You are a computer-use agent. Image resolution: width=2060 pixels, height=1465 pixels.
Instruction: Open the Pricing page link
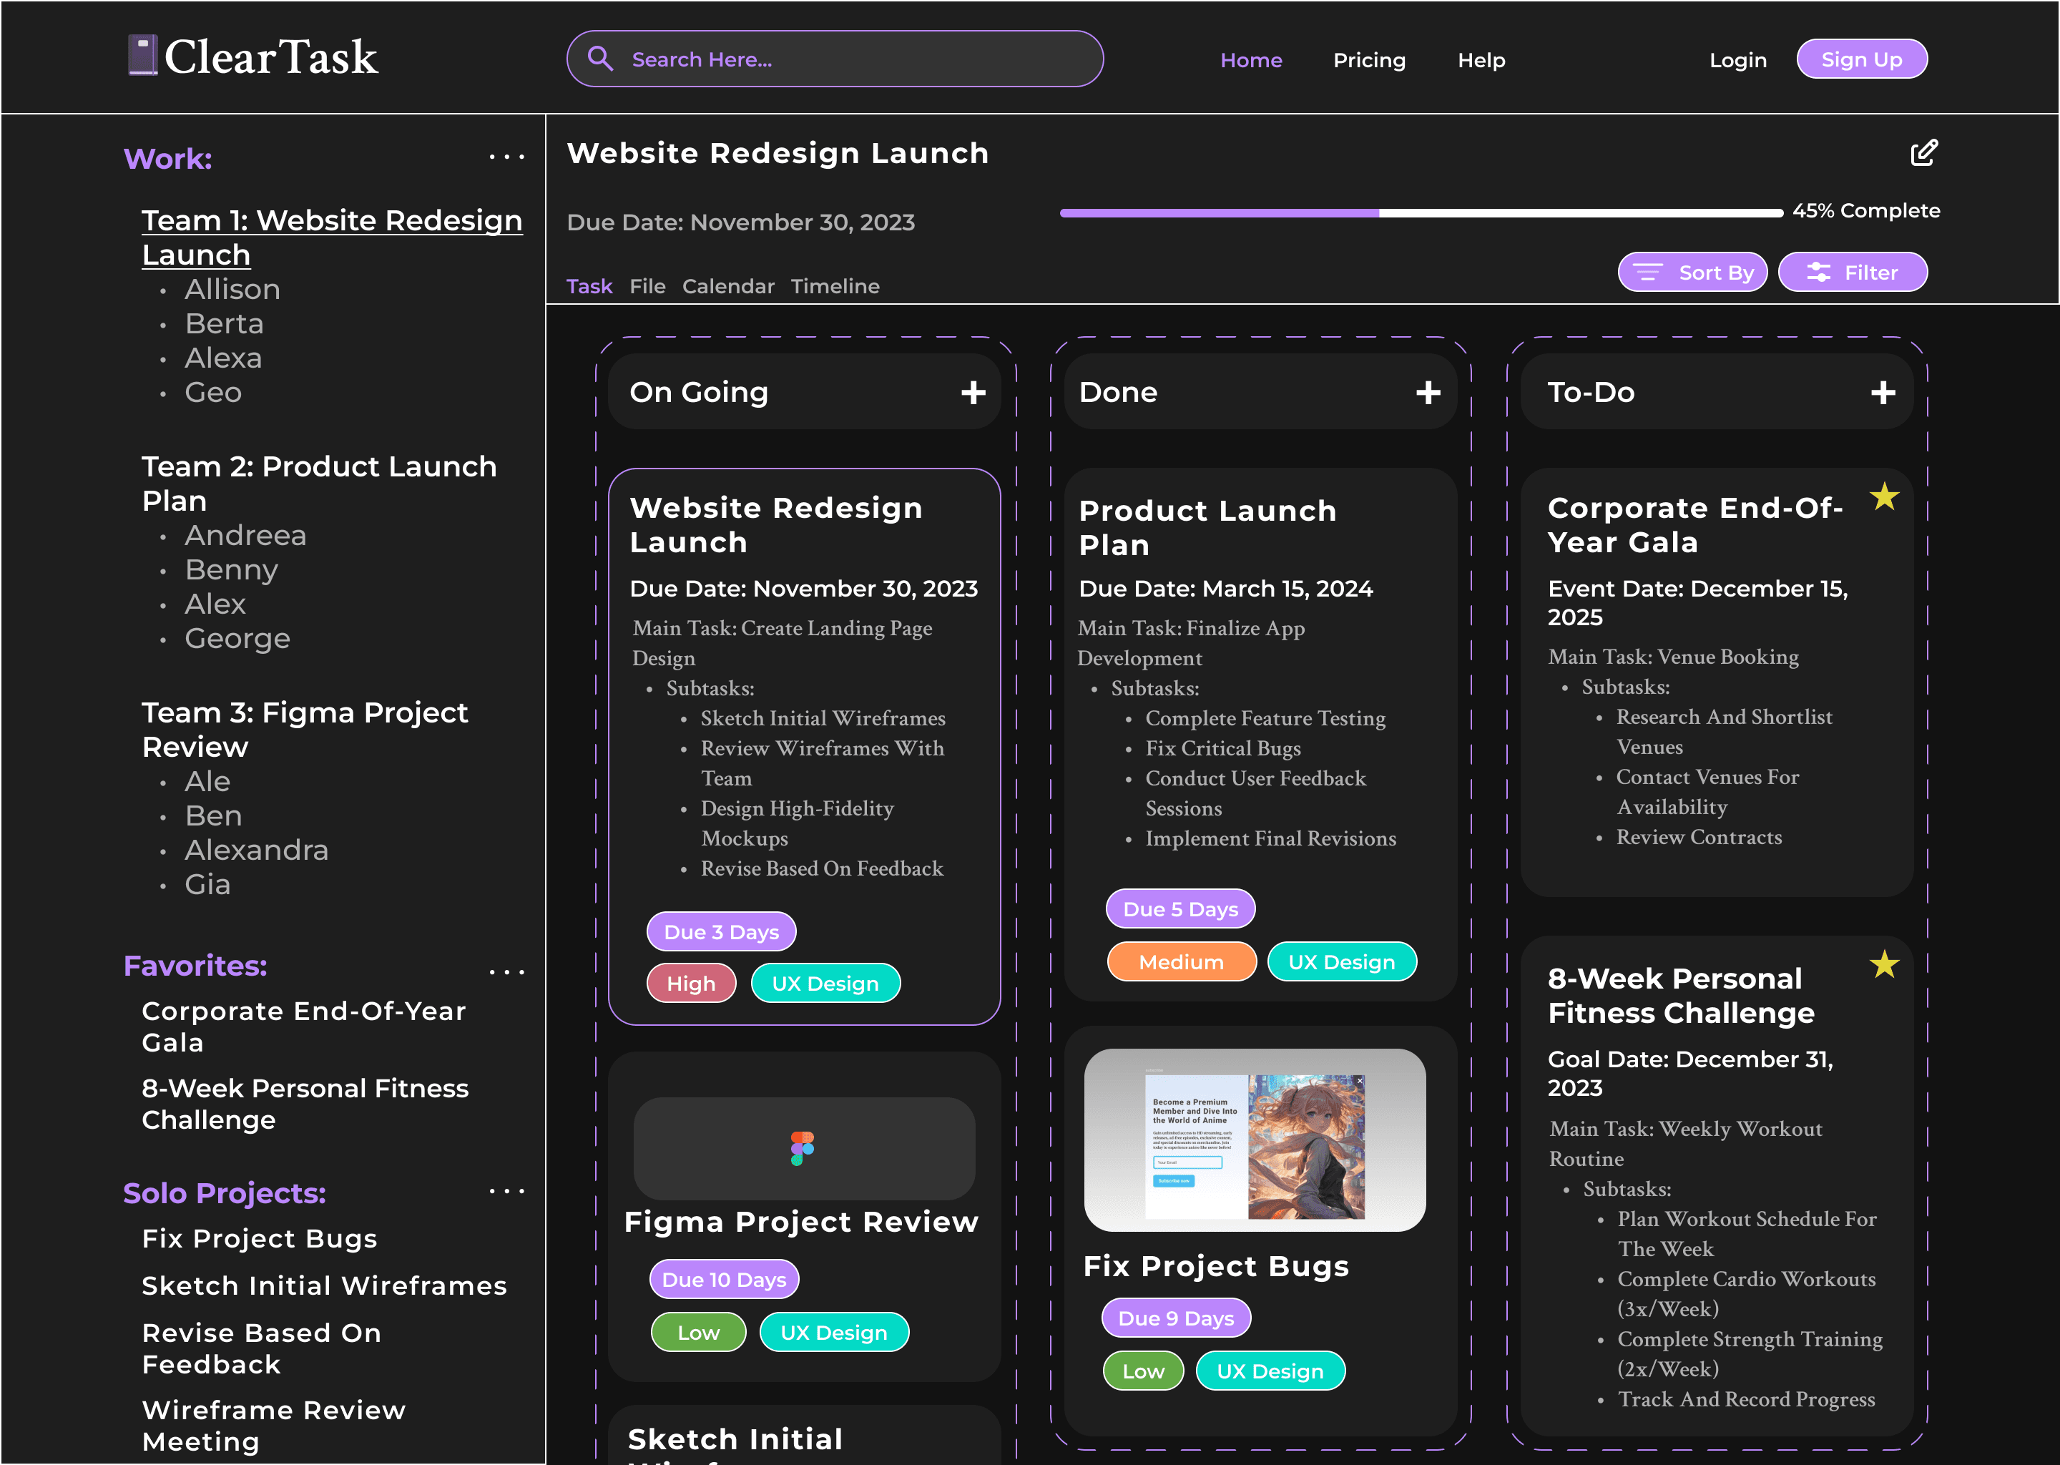click(x=1368, y=60)
